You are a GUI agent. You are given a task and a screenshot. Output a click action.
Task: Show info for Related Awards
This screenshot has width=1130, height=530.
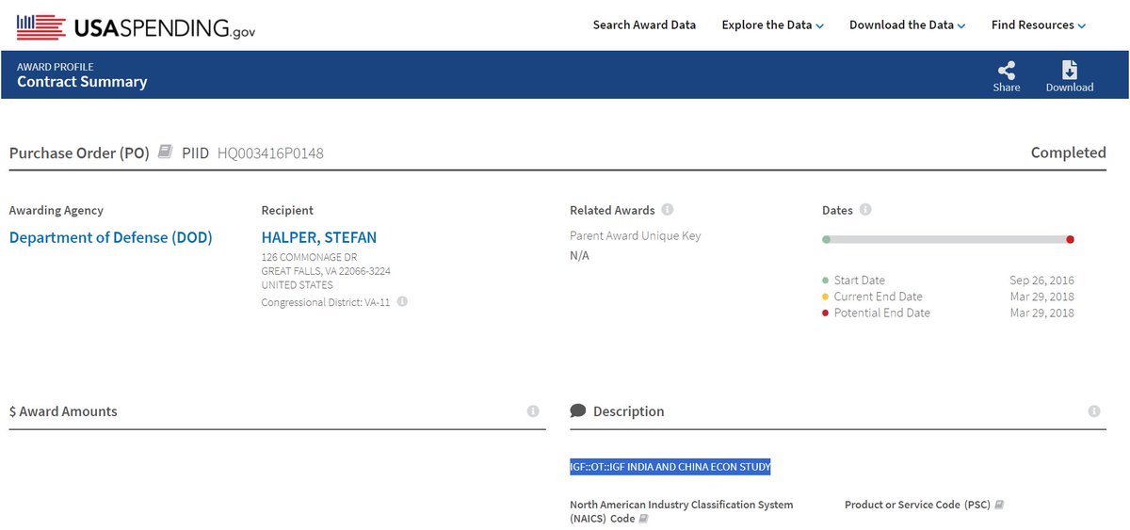(x=668, y=210)
